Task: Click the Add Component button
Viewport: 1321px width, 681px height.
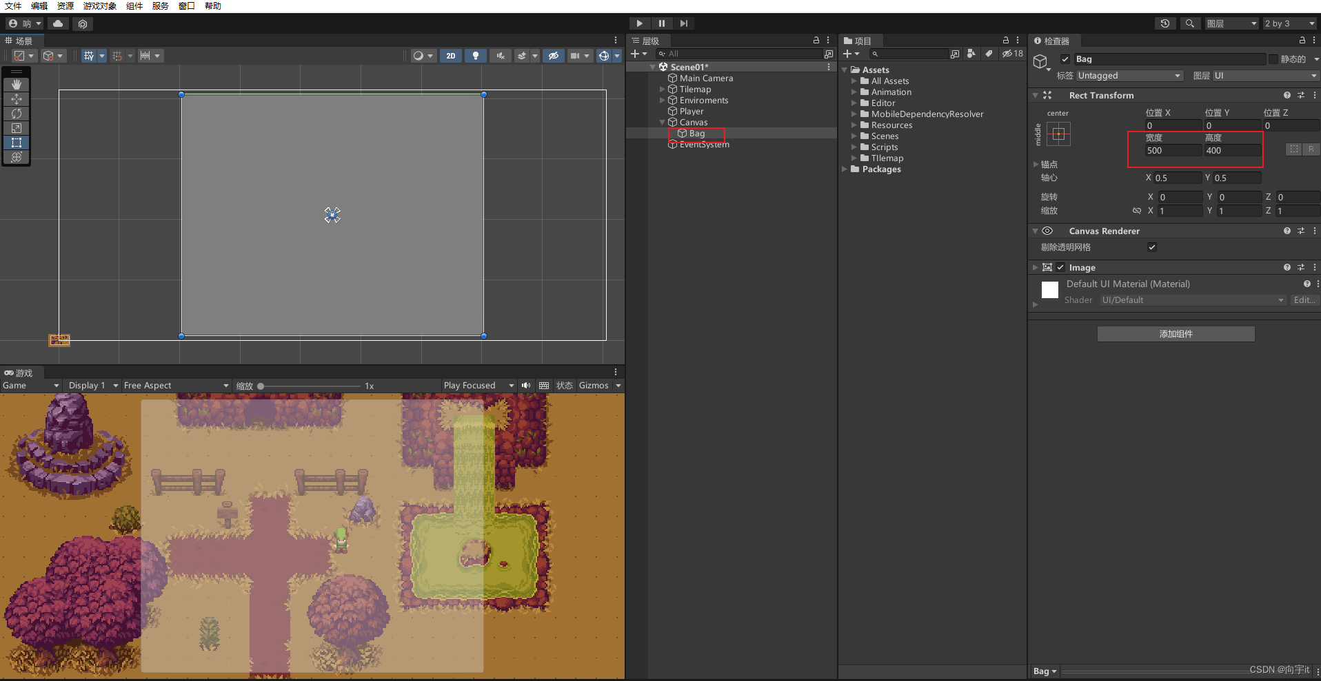Action: tap(1176, 334)
